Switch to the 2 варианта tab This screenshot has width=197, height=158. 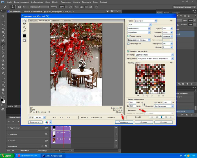coord(56,21)
